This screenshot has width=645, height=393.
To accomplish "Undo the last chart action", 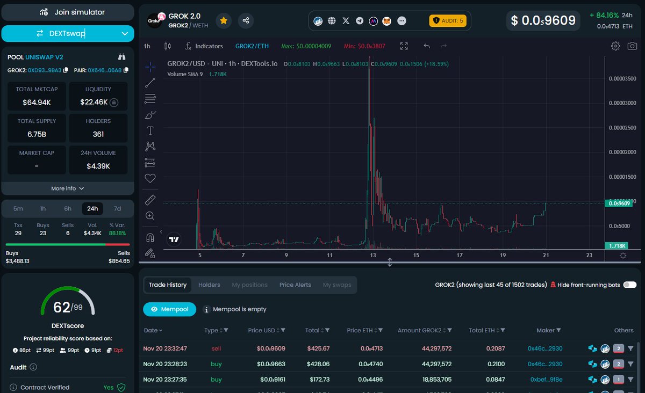I will (427, 46).
